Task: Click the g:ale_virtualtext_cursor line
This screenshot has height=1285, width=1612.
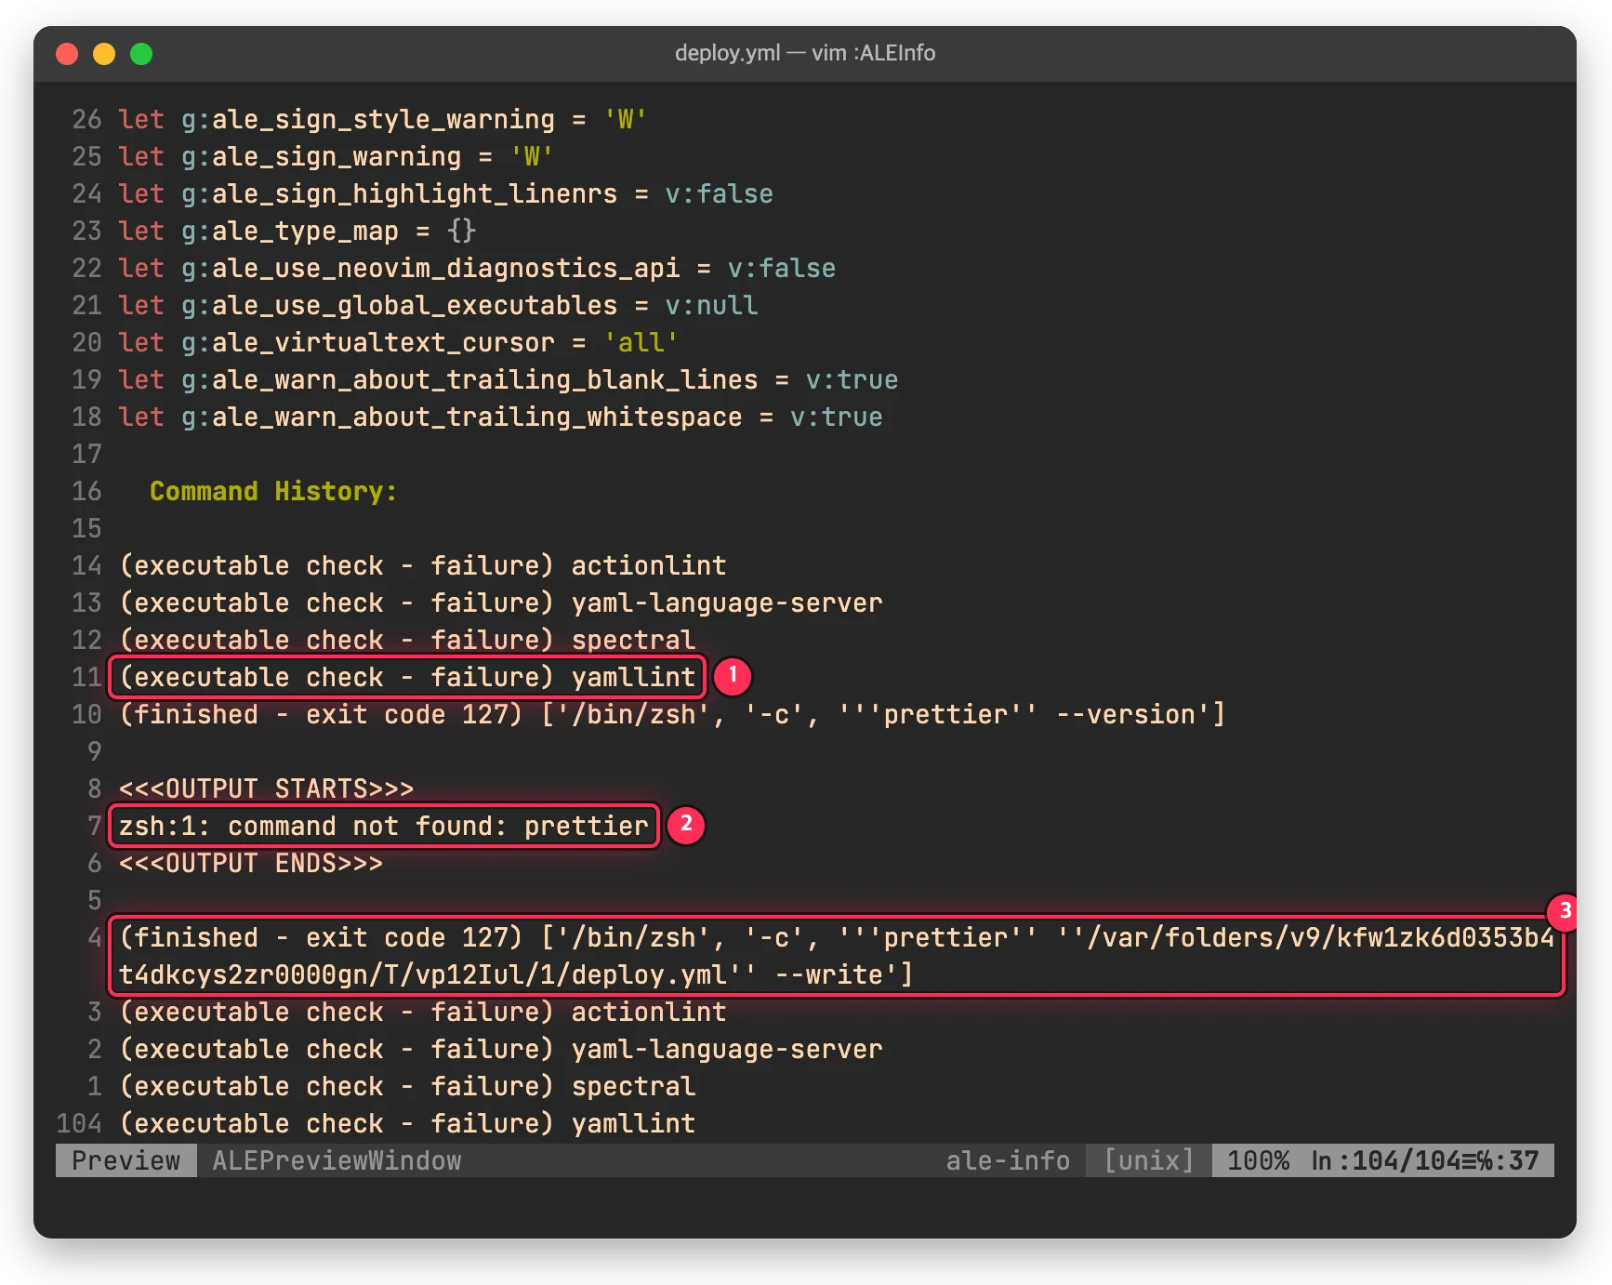Action: (x=398, y=342)
